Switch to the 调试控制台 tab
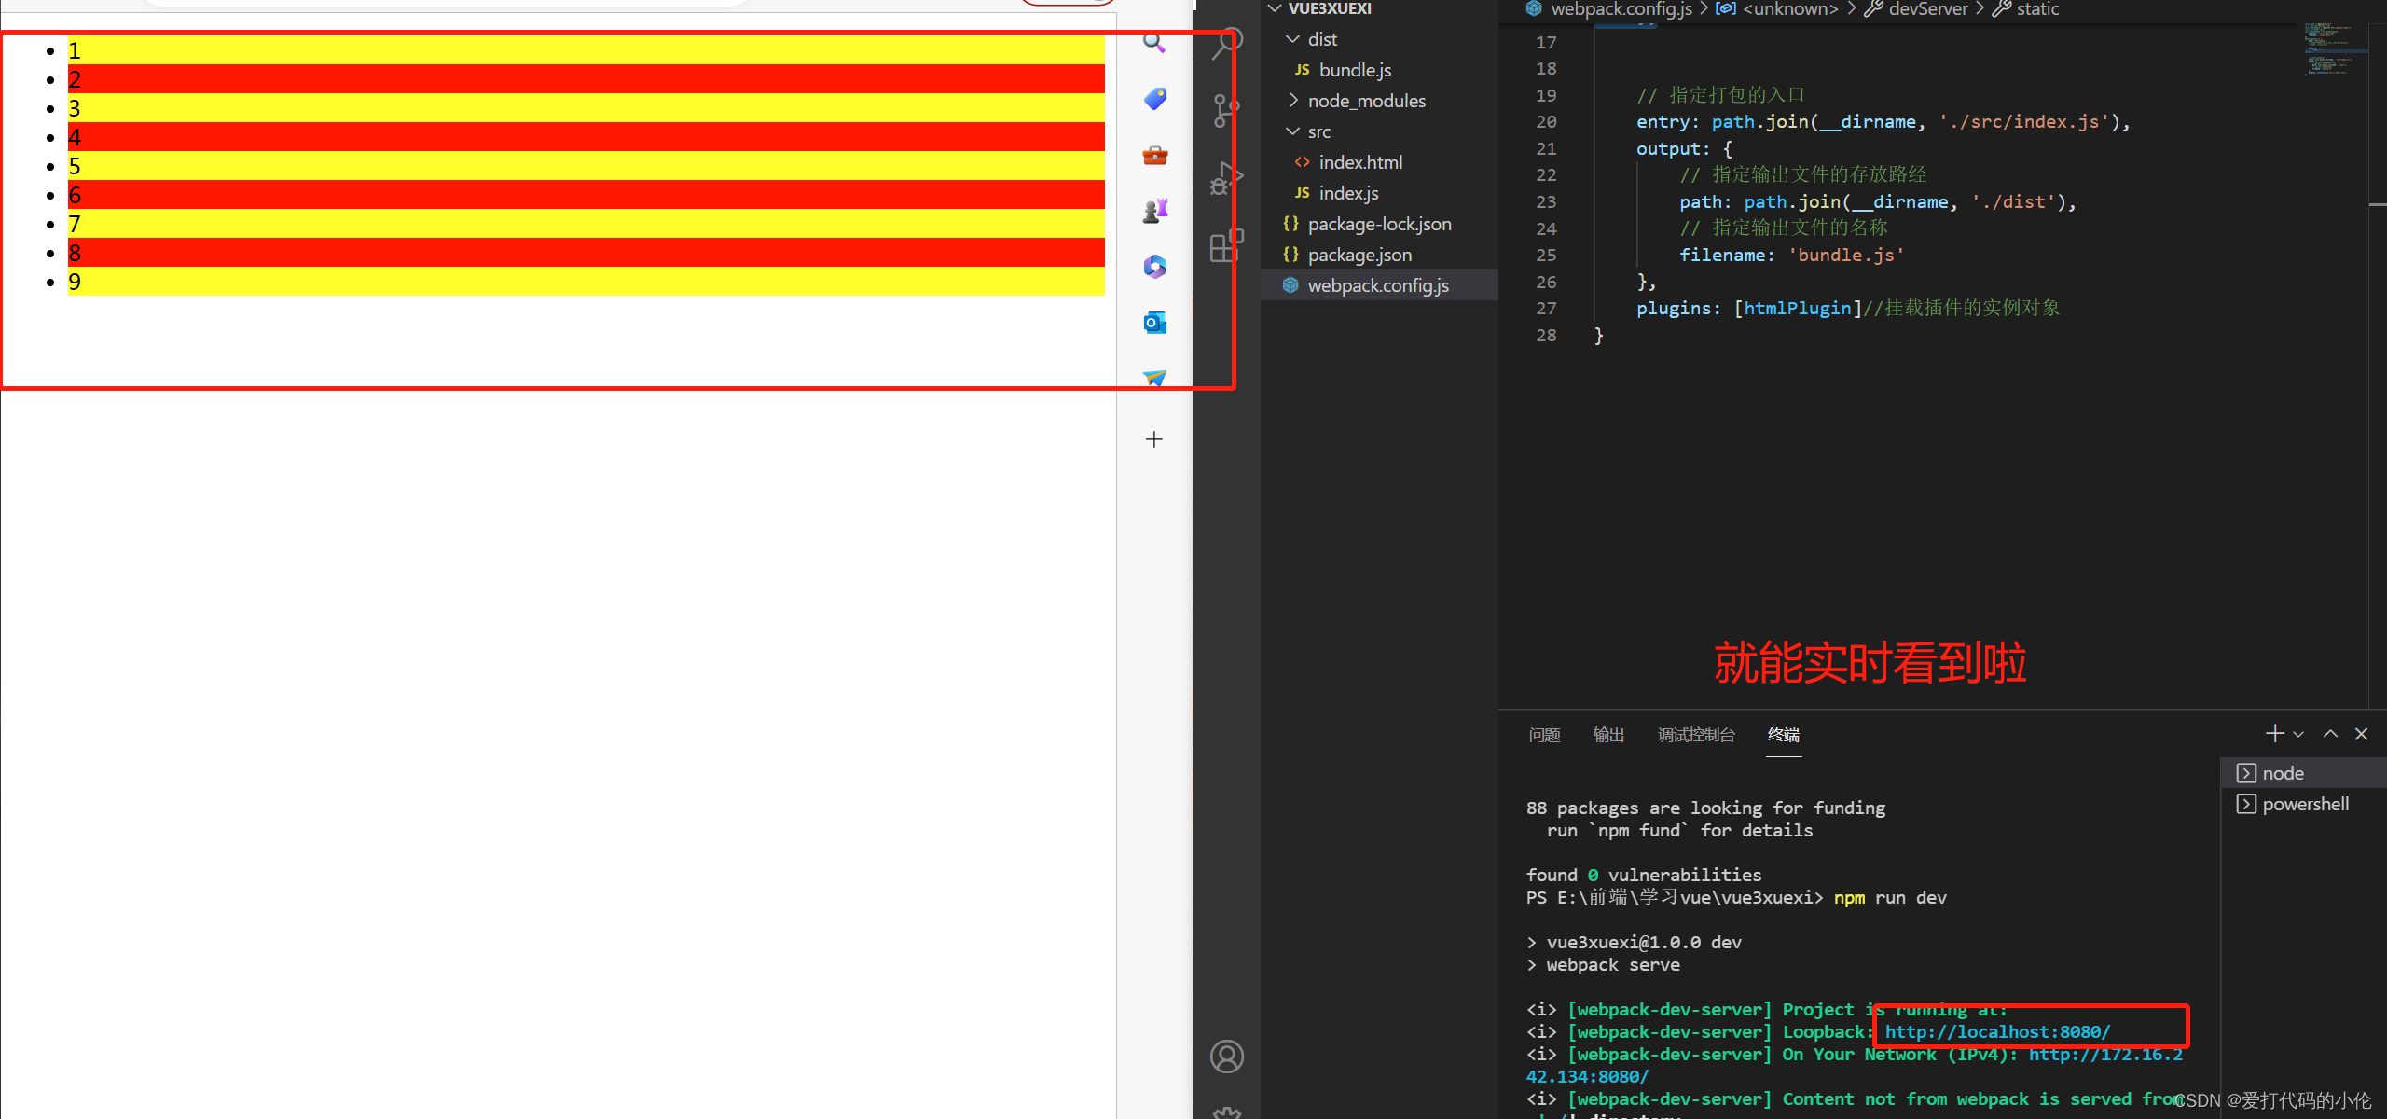Screen dimensions: 2387x1119 pos(1695,735)
